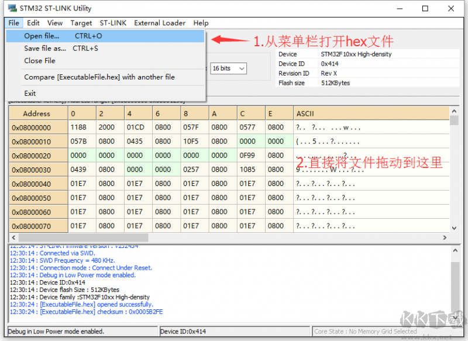The width and height of the screenshot is (468, 341).
Task: Click the memory grid scroll-left arrow
Action: 13,238
